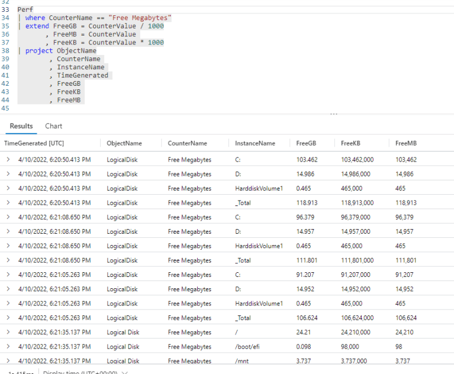This screenshot has width=454, height=374.
Task: Click the pane splitter ellipsis handle
Action: (x=334, y=114)
